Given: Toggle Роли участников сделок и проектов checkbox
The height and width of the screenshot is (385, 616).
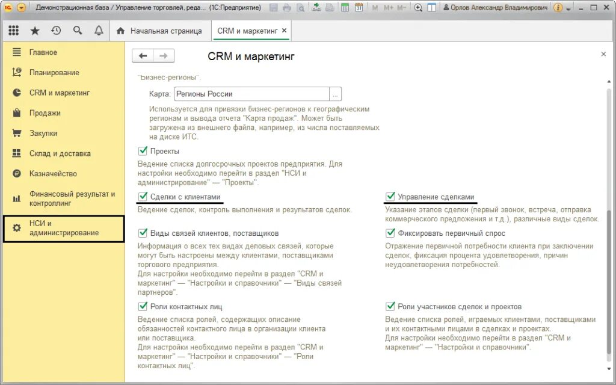Looking at the screenshot, I should coord(390,306).
